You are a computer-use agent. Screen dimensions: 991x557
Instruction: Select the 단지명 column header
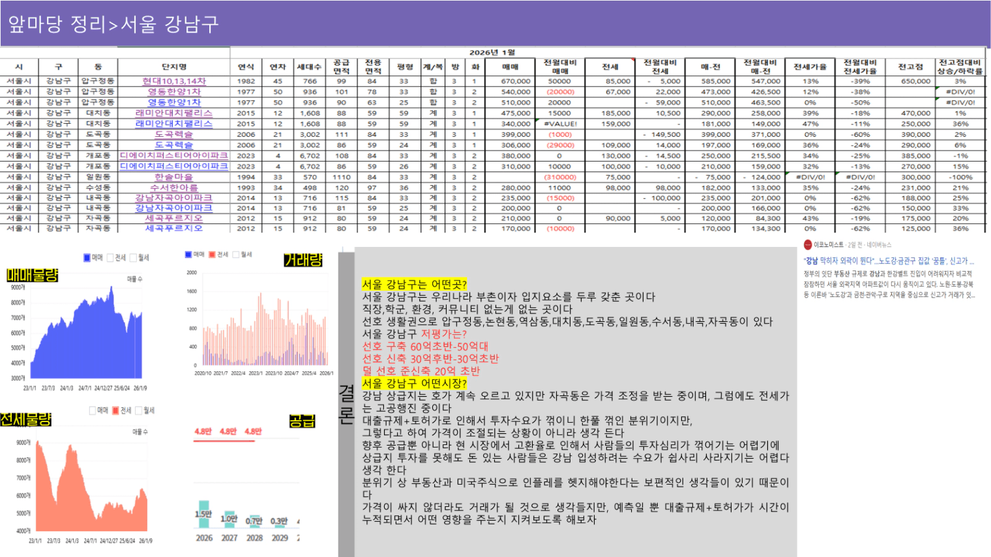point(173,67)
